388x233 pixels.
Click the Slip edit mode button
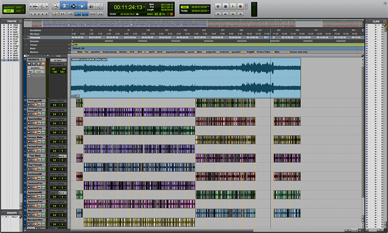coord(8,11)
